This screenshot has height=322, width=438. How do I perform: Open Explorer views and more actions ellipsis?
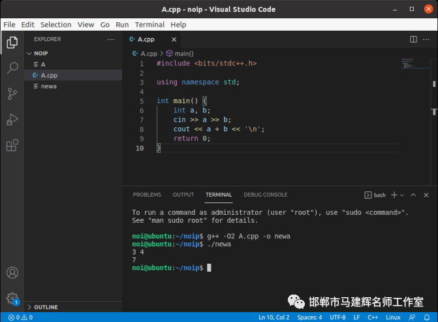point(110,39)
